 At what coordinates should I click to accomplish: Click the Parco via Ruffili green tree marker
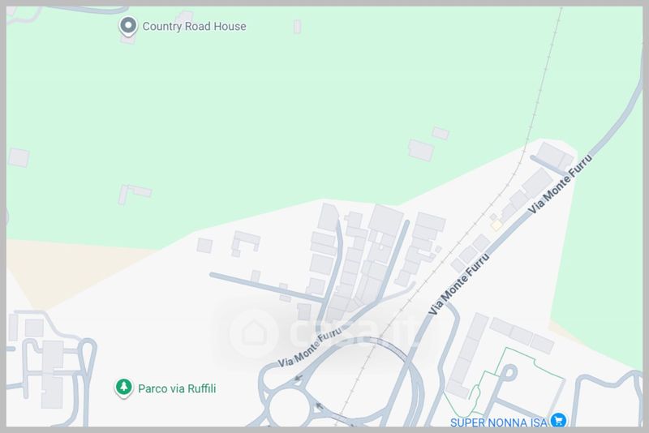(123, 388)
